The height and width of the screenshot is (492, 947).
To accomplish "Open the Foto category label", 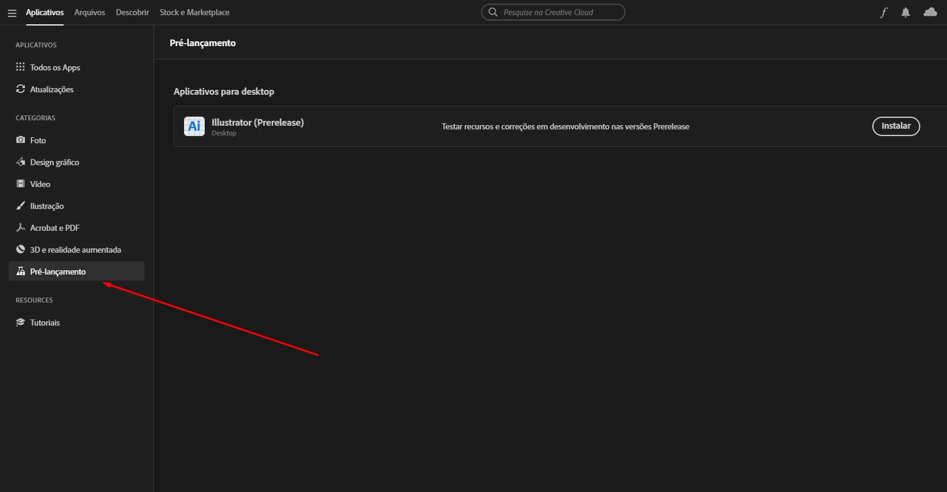I will click(38, 140).
